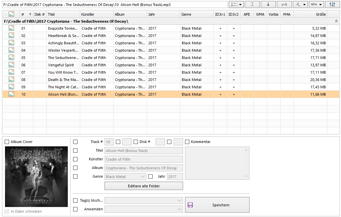Image resolution: width=341 pixels, height=217 pixels.
Task: Click the Titel field showing Alison Hell
Action: [x=144, y=150]
